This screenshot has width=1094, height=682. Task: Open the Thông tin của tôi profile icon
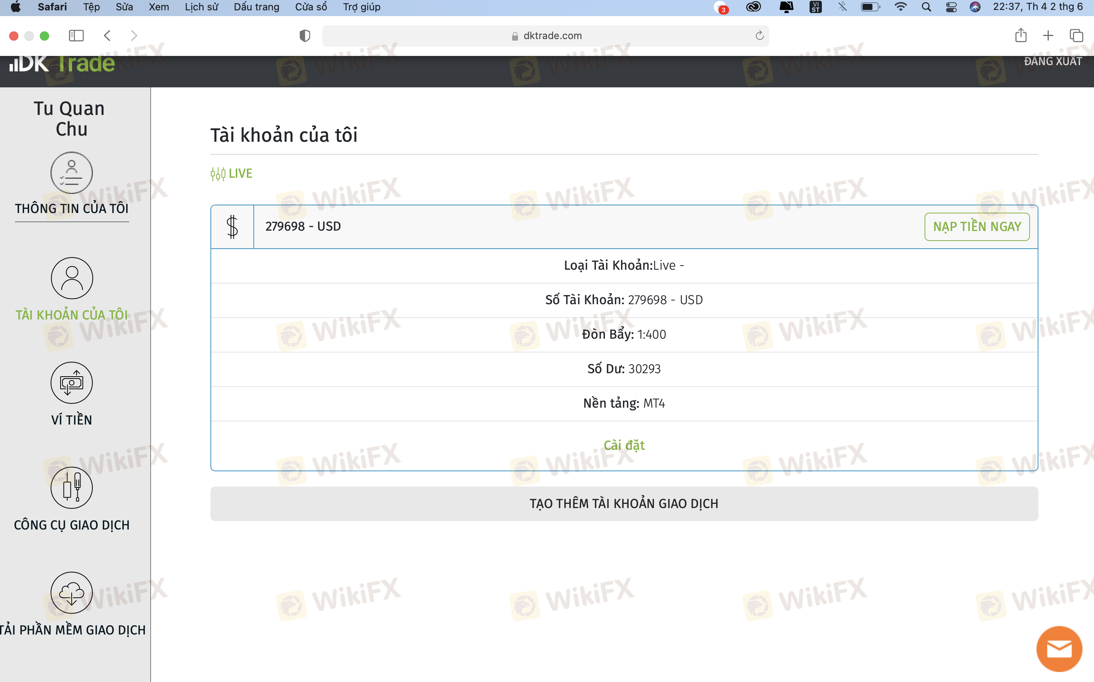pos(72,173)
